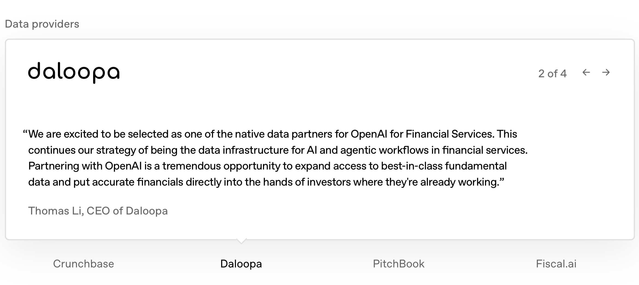
Task: Click the first line mentioning "OpenAI for Financial Services"
Action: pos(270,134)
